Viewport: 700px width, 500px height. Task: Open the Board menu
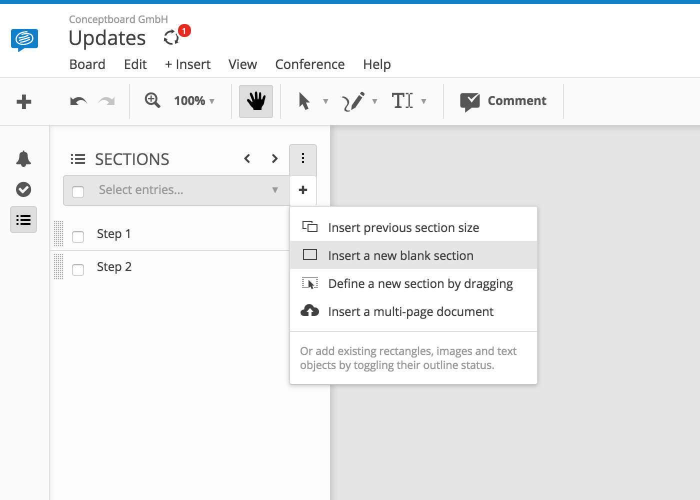(87, 64)
